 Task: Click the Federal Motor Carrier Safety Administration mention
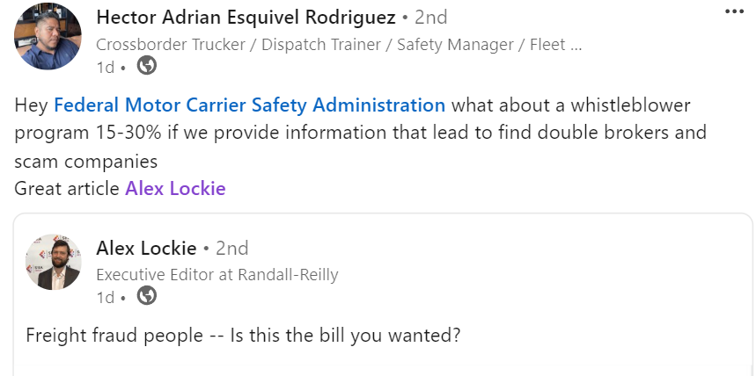(249, 105)
